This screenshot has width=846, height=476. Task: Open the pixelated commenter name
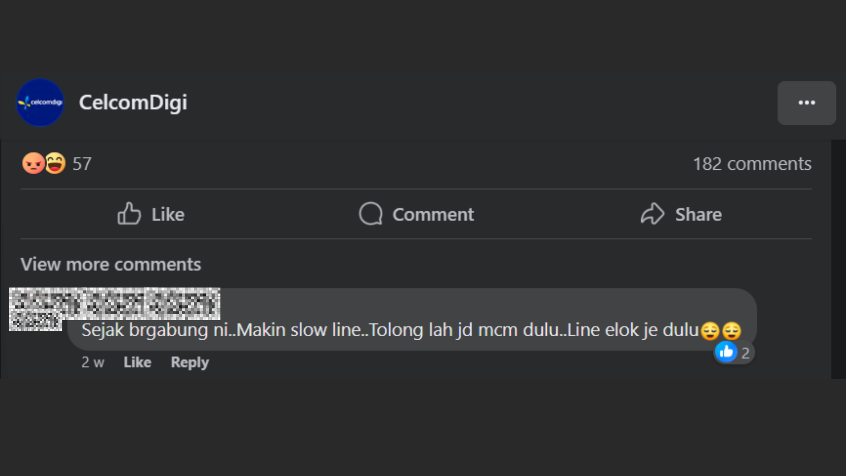[115, 303]
